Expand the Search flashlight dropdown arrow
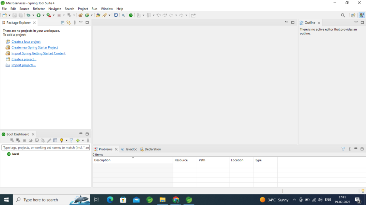 tap(109, 15)
